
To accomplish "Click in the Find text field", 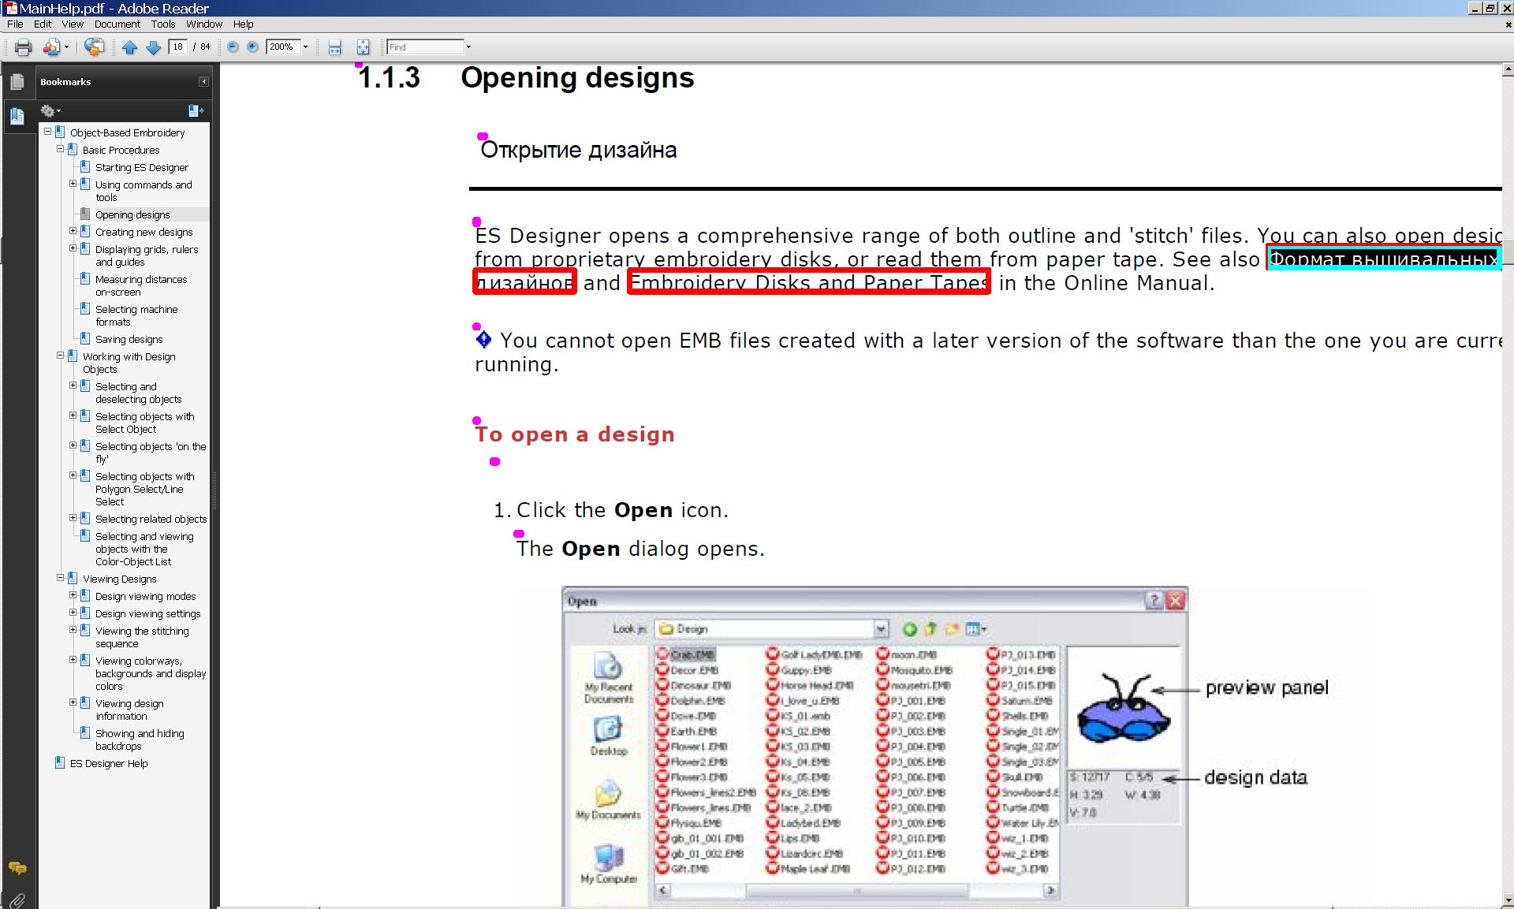I will point(424,47).
